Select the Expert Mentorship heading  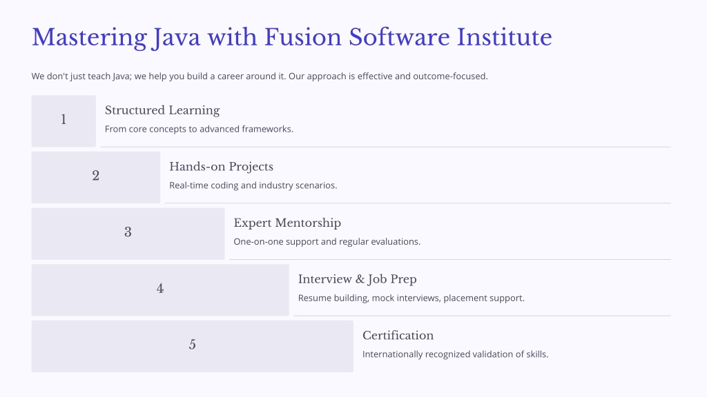[x=287, y=223]
